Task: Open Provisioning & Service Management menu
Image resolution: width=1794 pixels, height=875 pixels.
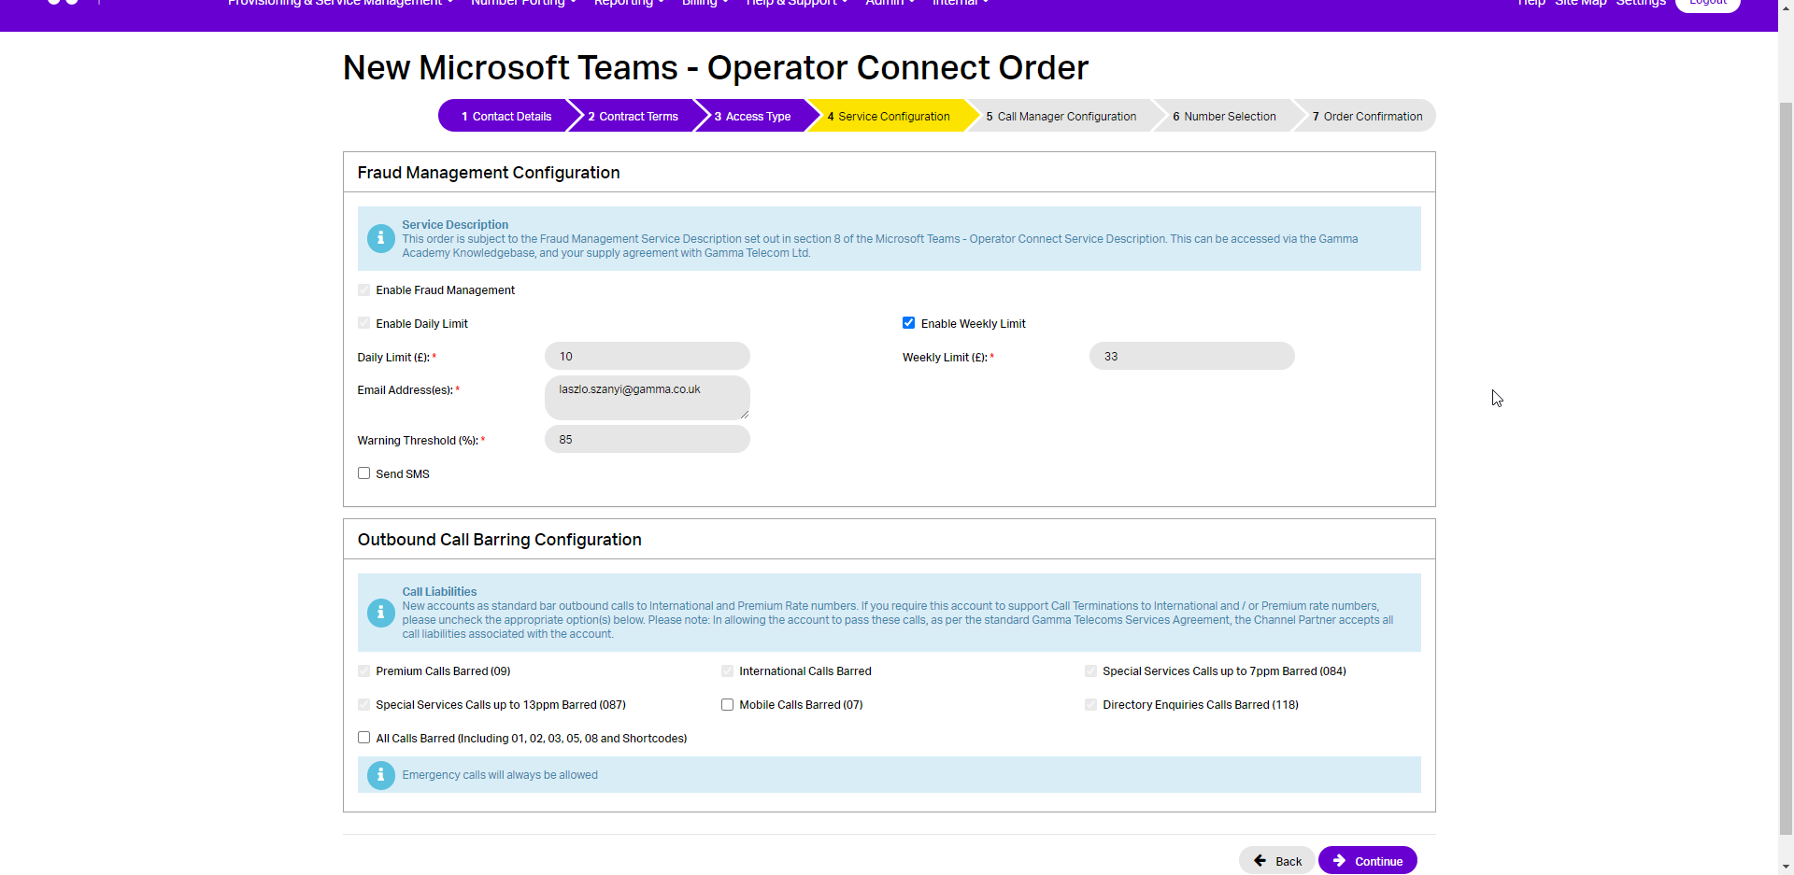Action: point(341,4)
